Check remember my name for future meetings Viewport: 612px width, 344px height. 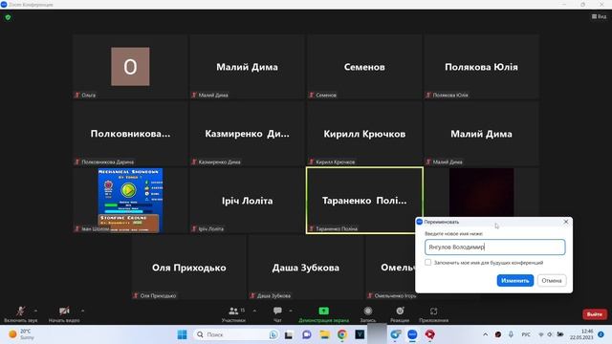tap(428, 263)
